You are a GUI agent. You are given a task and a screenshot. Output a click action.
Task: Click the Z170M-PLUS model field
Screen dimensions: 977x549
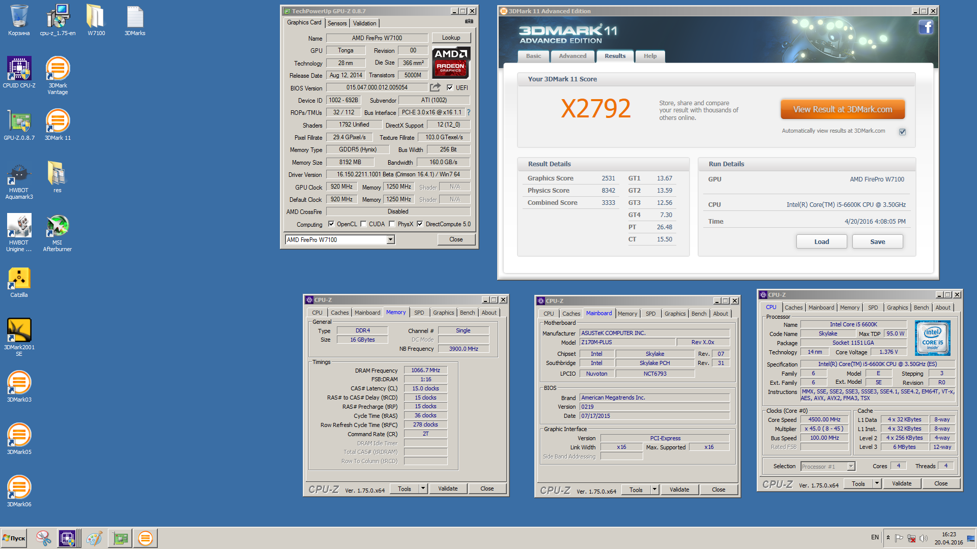[x=628, y=342]
